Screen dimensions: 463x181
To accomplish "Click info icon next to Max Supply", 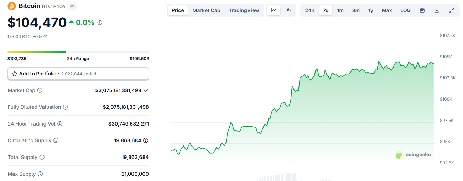I will point(40,174).
